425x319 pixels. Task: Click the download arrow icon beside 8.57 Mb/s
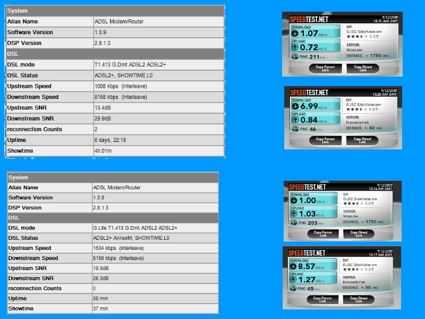(x=294, y=267)
